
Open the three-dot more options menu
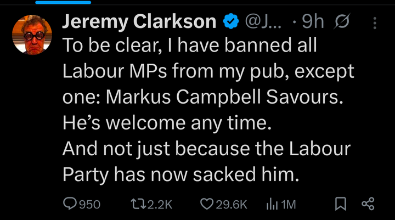[x=375, y=22]
